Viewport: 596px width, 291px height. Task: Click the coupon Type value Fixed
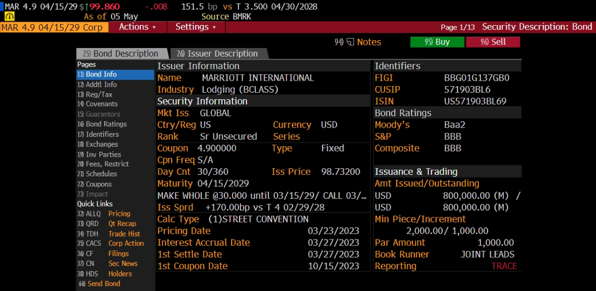[333, 148]
